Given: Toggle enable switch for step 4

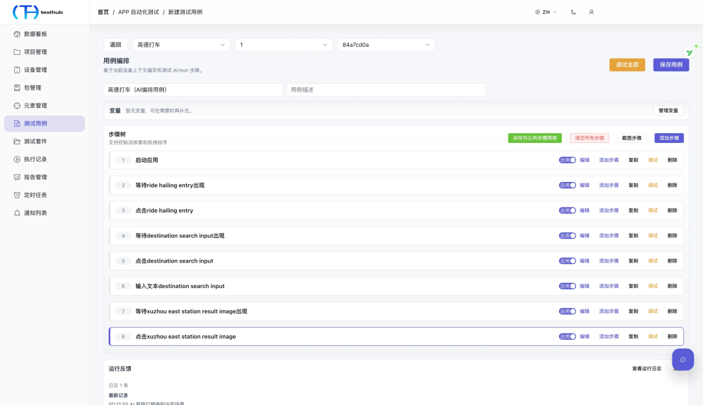Looking at the screenshot, I should click(x=567, y=235).
